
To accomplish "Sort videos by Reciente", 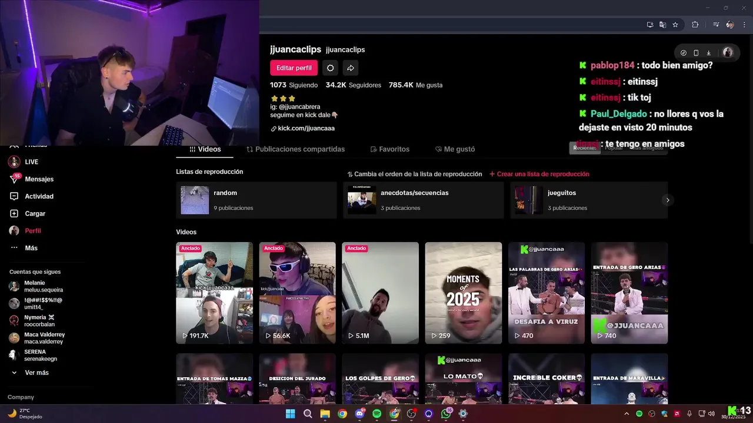I will (x=585, y=147).
